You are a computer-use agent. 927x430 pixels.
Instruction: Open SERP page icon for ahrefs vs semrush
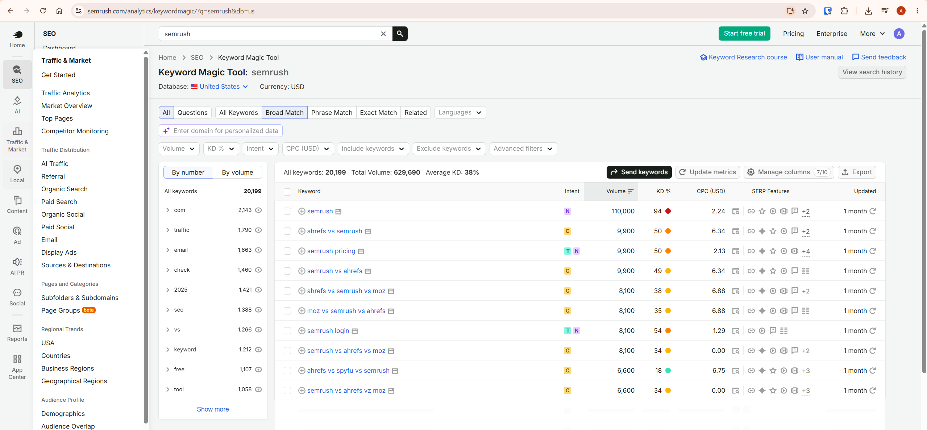pos(736,231)
